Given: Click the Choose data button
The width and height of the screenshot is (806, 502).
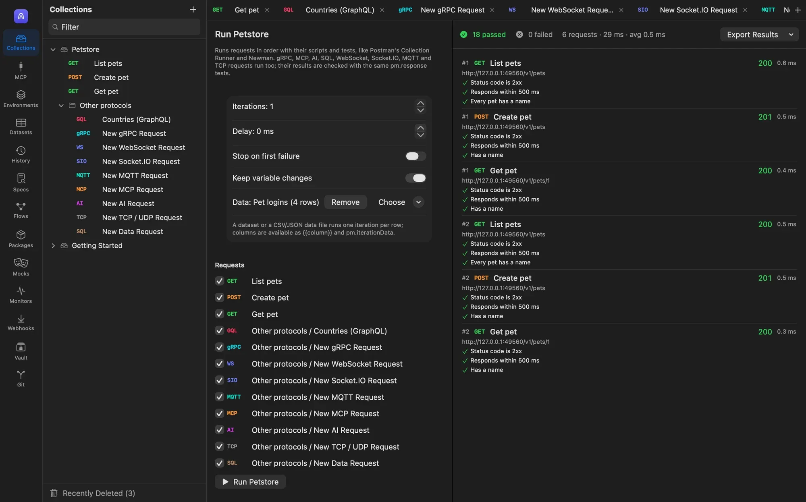Looking at the screenshot, I should [391, 202].
